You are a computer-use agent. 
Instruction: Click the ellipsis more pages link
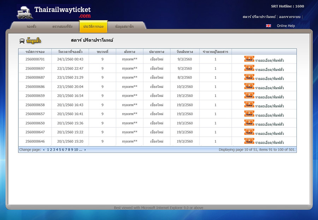coord(81,150)
